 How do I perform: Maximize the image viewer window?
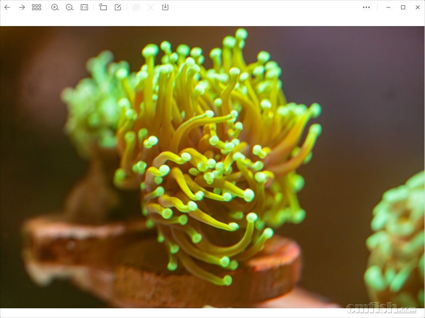403,7
